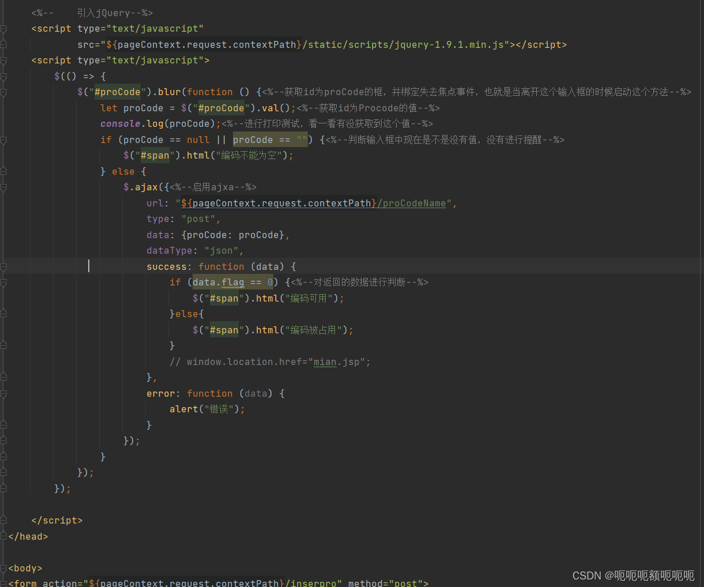
Task: Collapse the error: function (data) block
Action: point(3,394)
